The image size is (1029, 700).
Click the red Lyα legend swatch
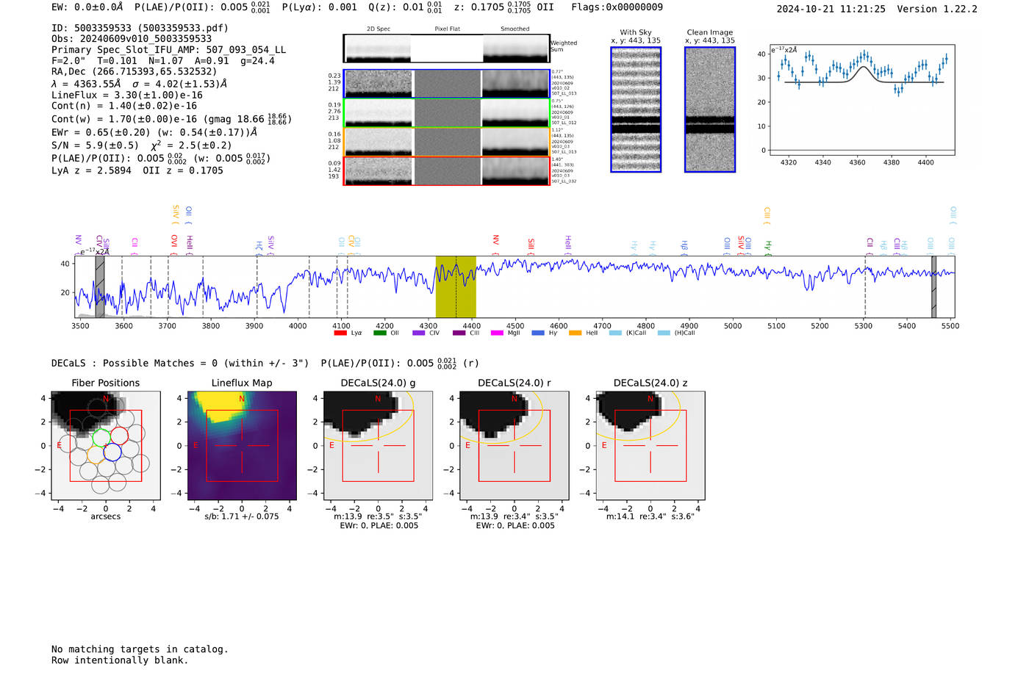point(340,333)
